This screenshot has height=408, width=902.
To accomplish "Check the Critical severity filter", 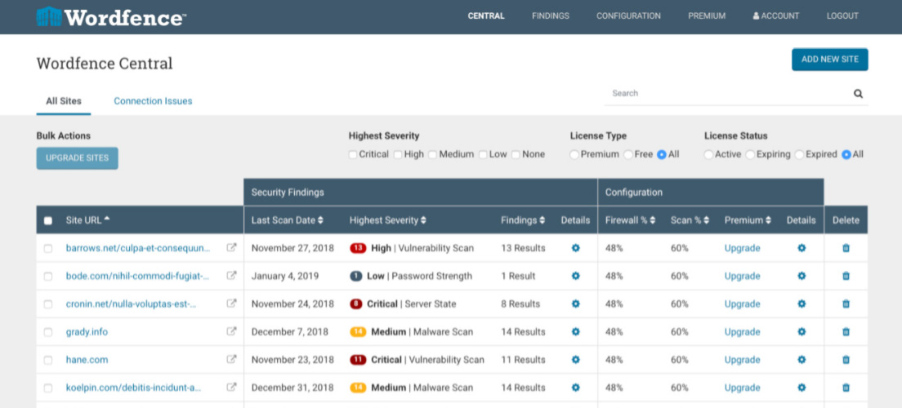I will (x=353, y=154).
